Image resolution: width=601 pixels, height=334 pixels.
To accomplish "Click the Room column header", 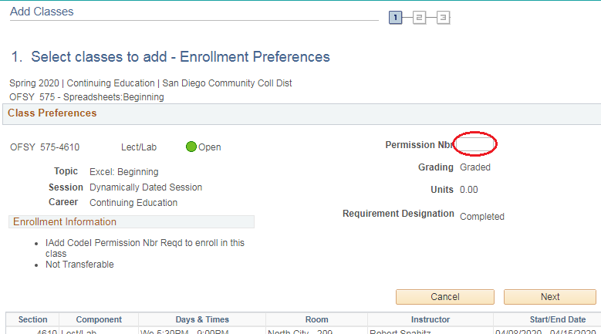I will pos(316,319).
